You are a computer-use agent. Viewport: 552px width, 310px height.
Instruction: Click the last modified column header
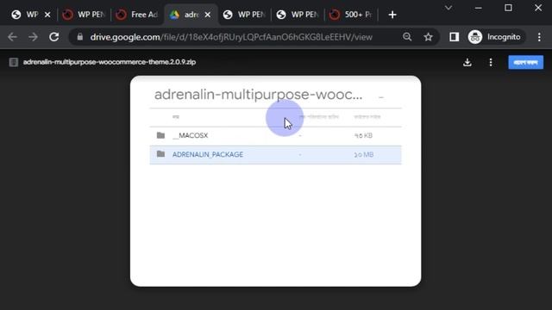[319, 117]
